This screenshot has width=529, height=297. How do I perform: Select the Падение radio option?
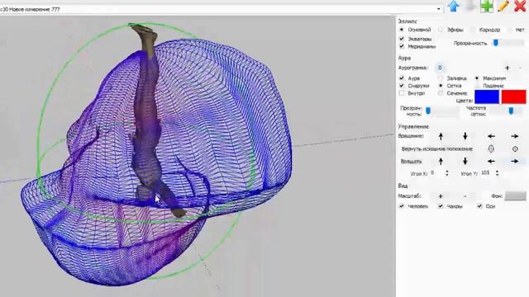pos(477,86)
